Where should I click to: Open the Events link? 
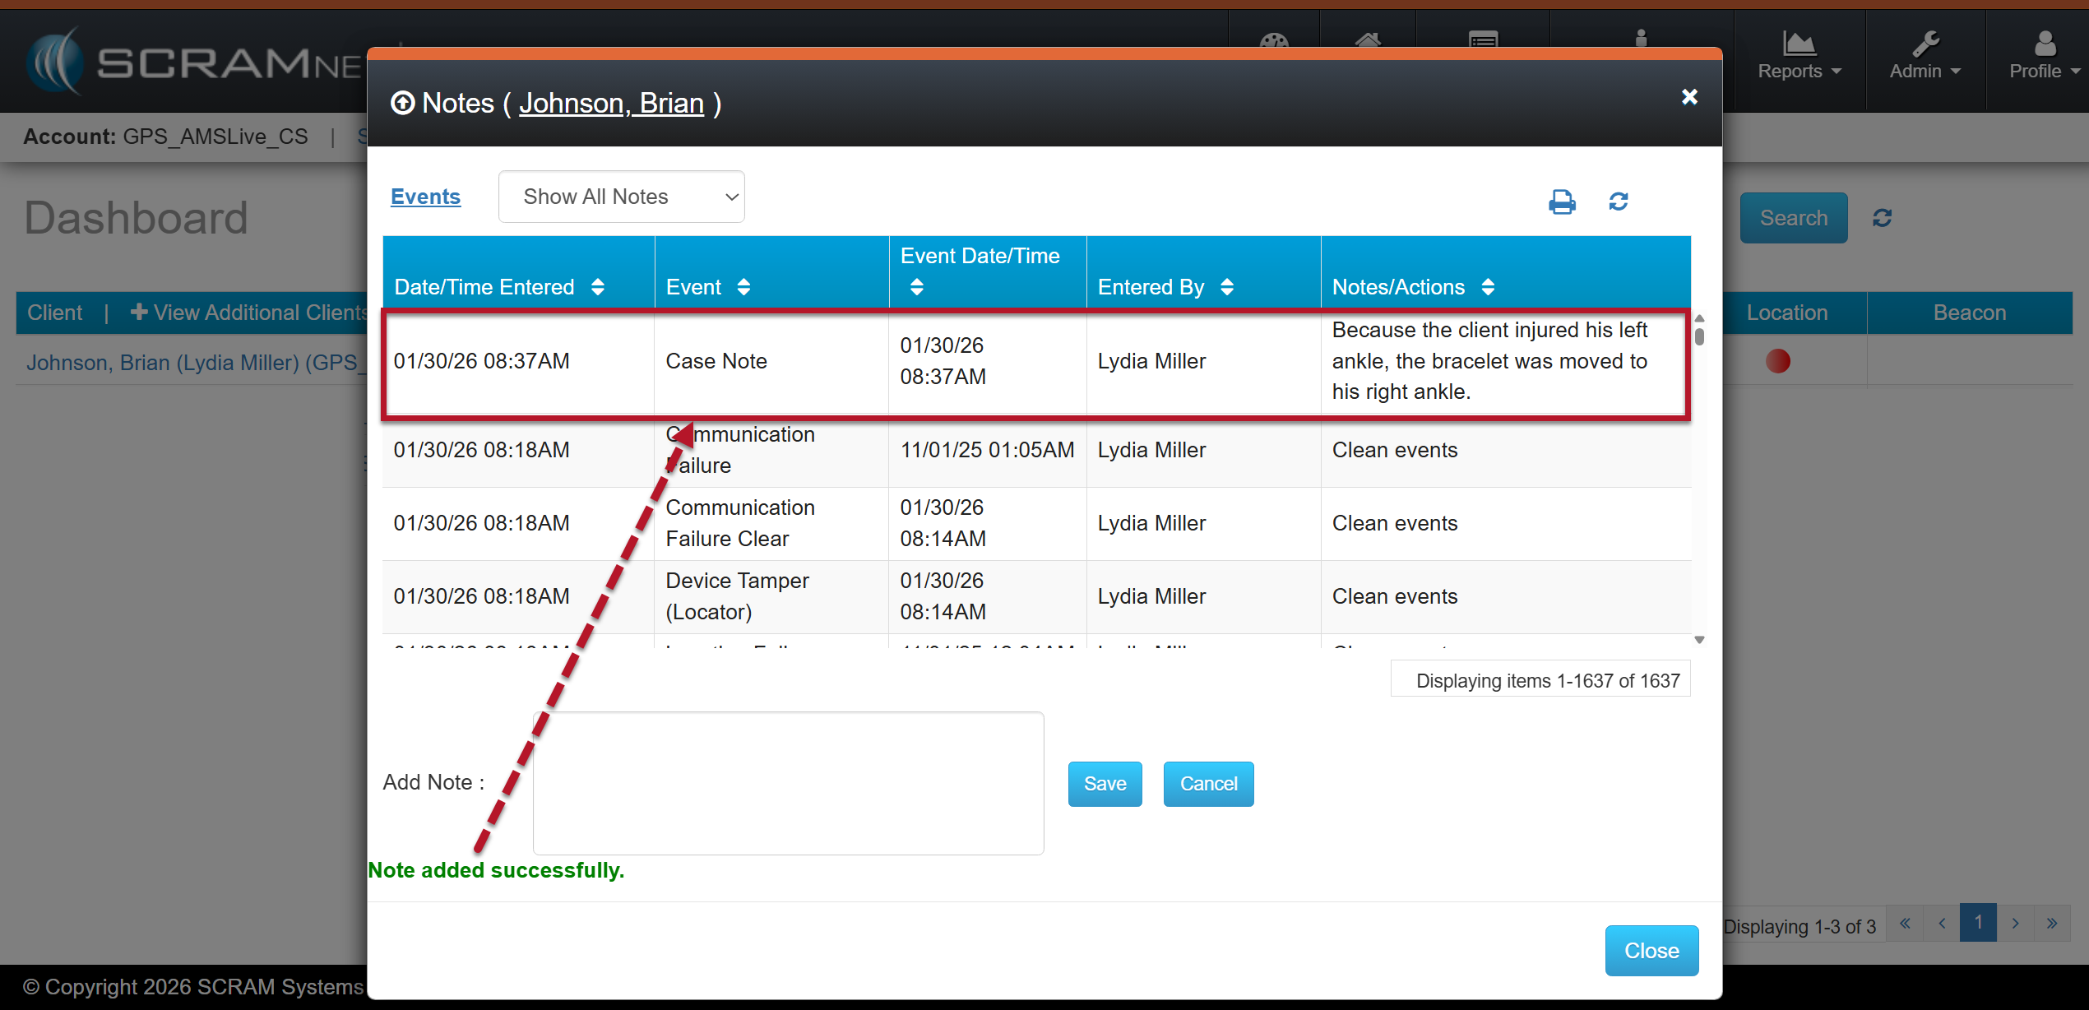(425, 197)
